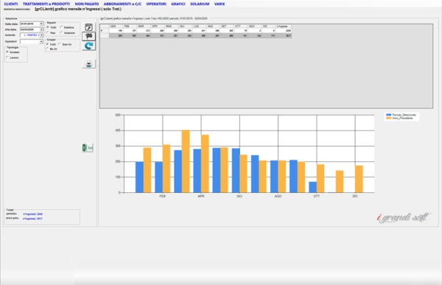Screen dimensions: 442x285
Task: Select the Solarium radio button in Reparti
Action: pyautogui.click(x=61, y=32)
